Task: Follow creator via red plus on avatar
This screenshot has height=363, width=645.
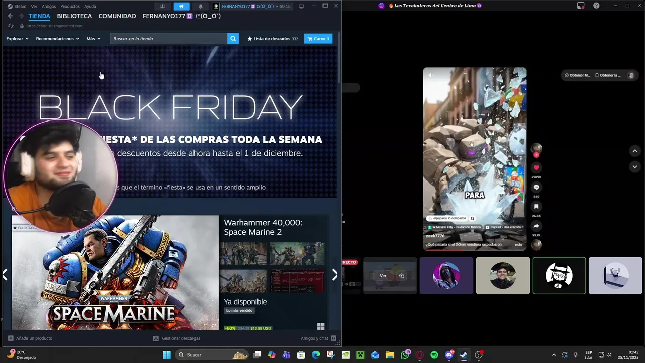Action: pos(536,155)
